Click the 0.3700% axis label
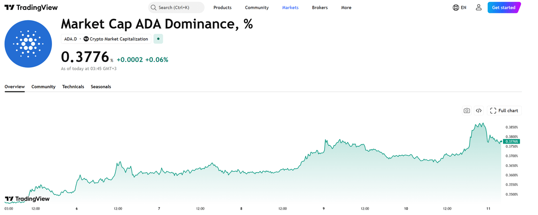Screen dimensions: 538x215 coord(512,156)
